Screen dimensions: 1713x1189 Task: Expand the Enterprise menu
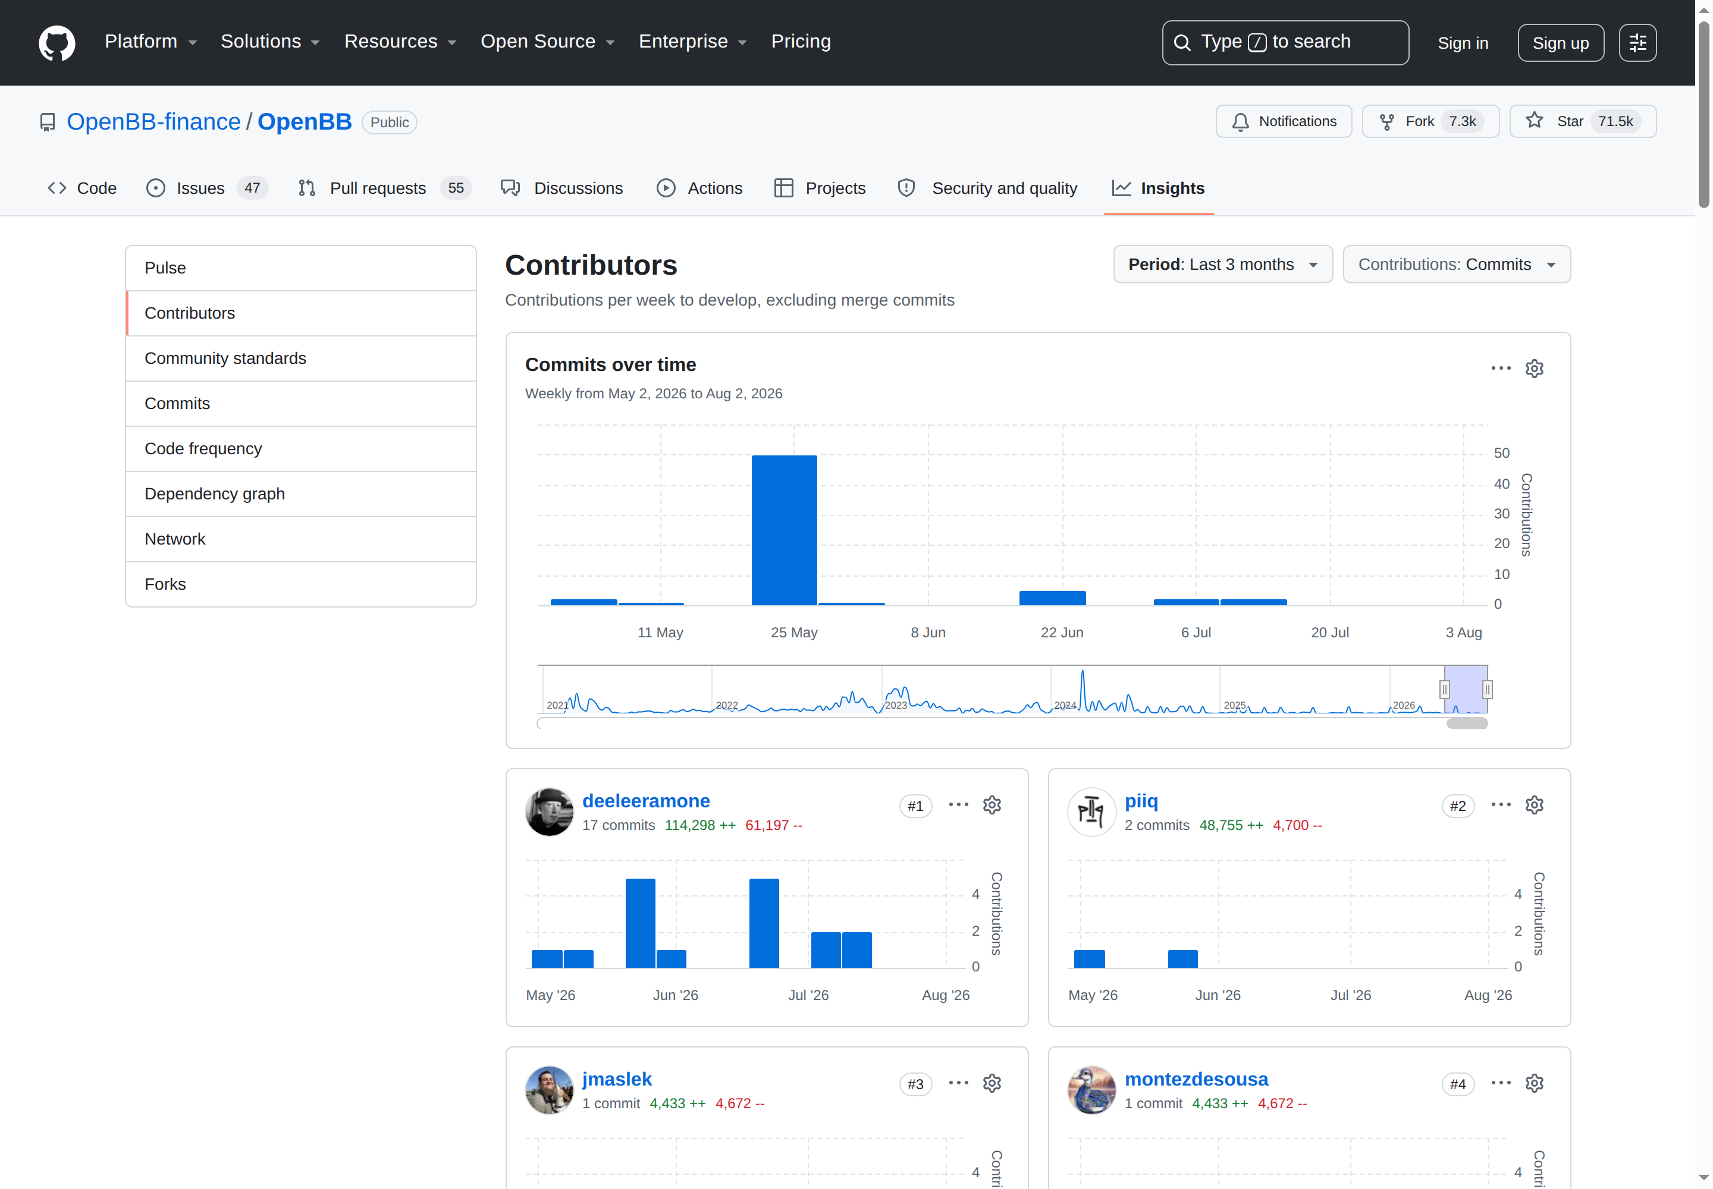[x=692, y=42]
